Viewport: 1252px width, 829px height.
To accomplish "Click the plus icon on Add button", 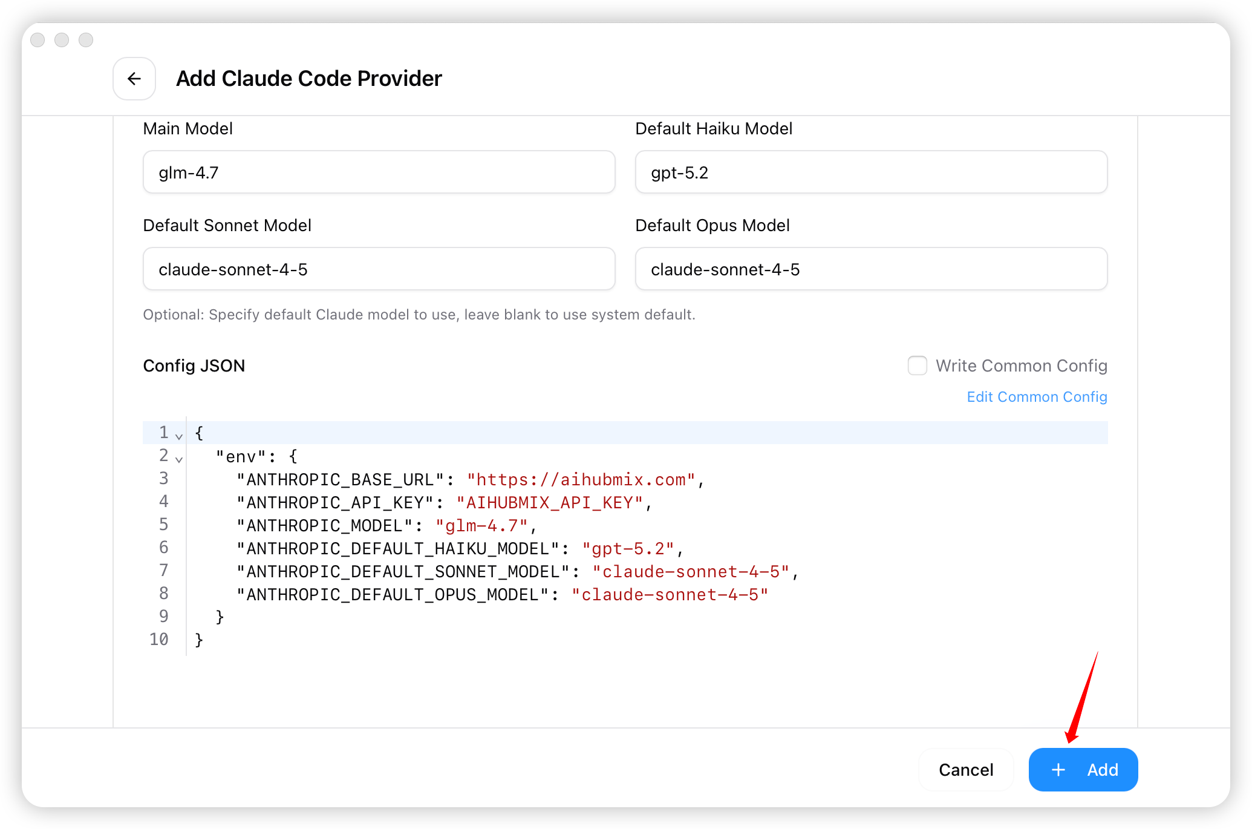I will [1058, 770].
